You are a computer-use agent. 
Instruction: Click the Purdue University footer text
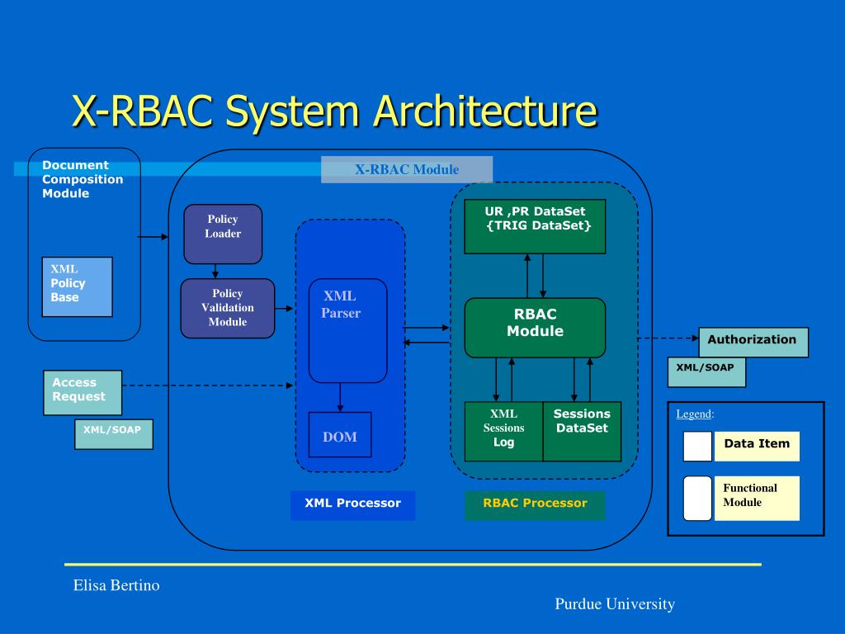point(615,604)
